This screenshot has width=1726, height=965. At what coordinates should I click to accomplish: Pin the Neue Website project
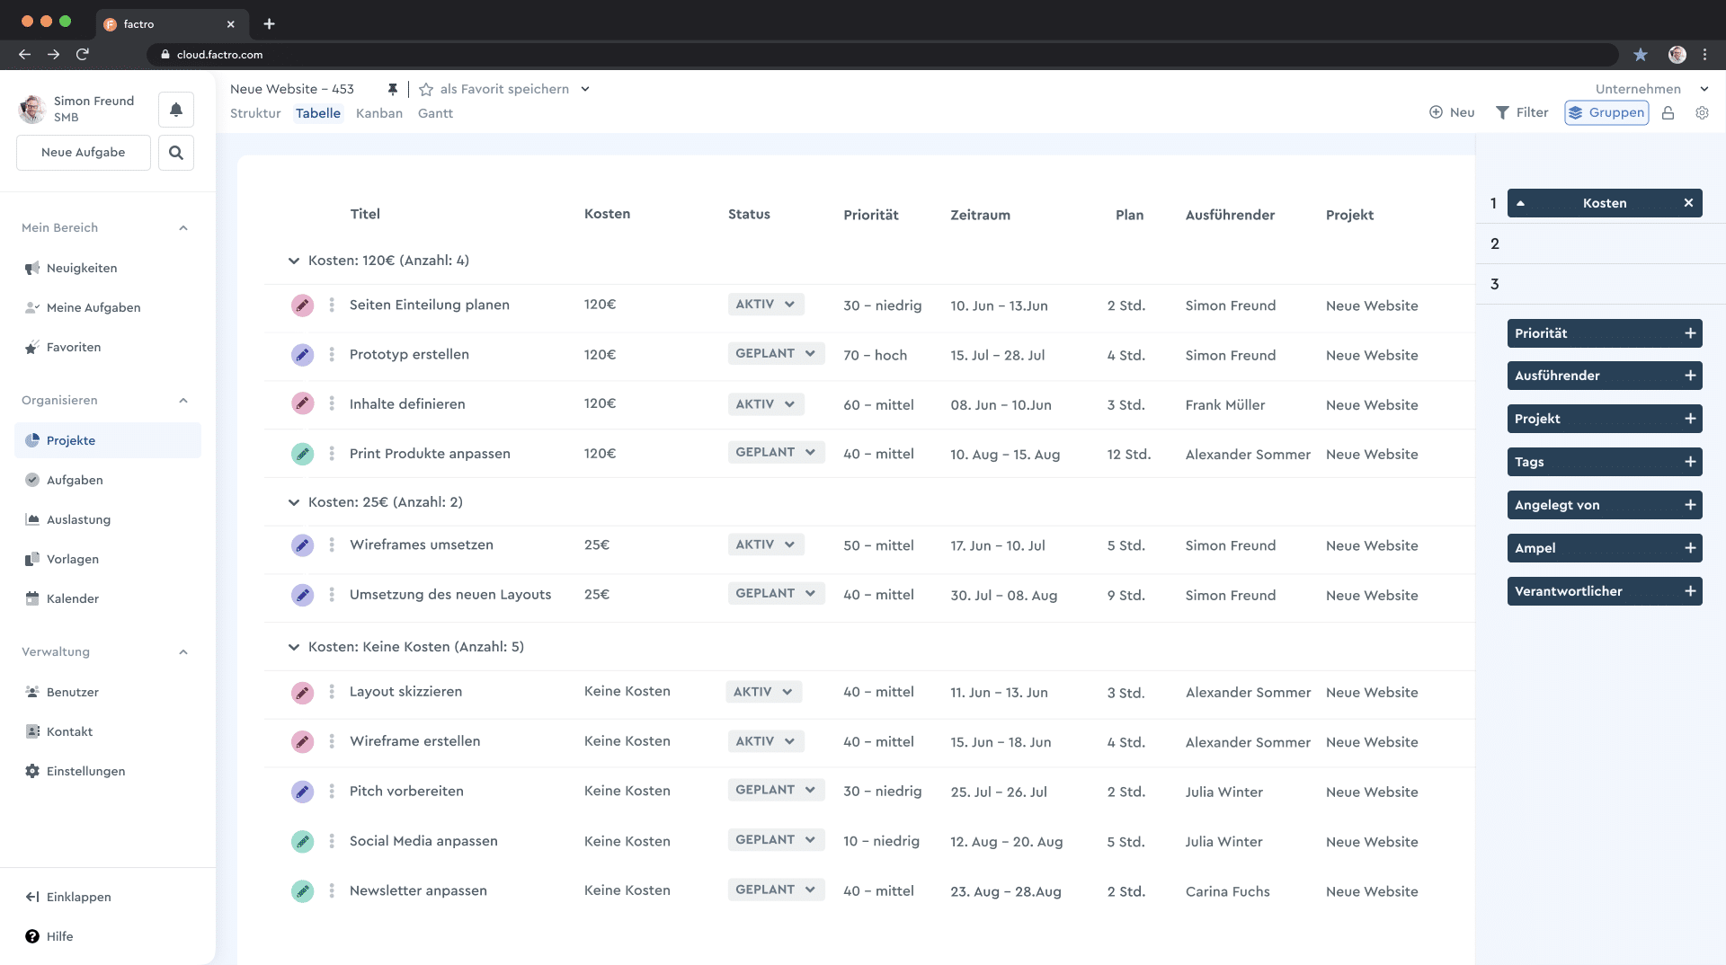point(392,89)
